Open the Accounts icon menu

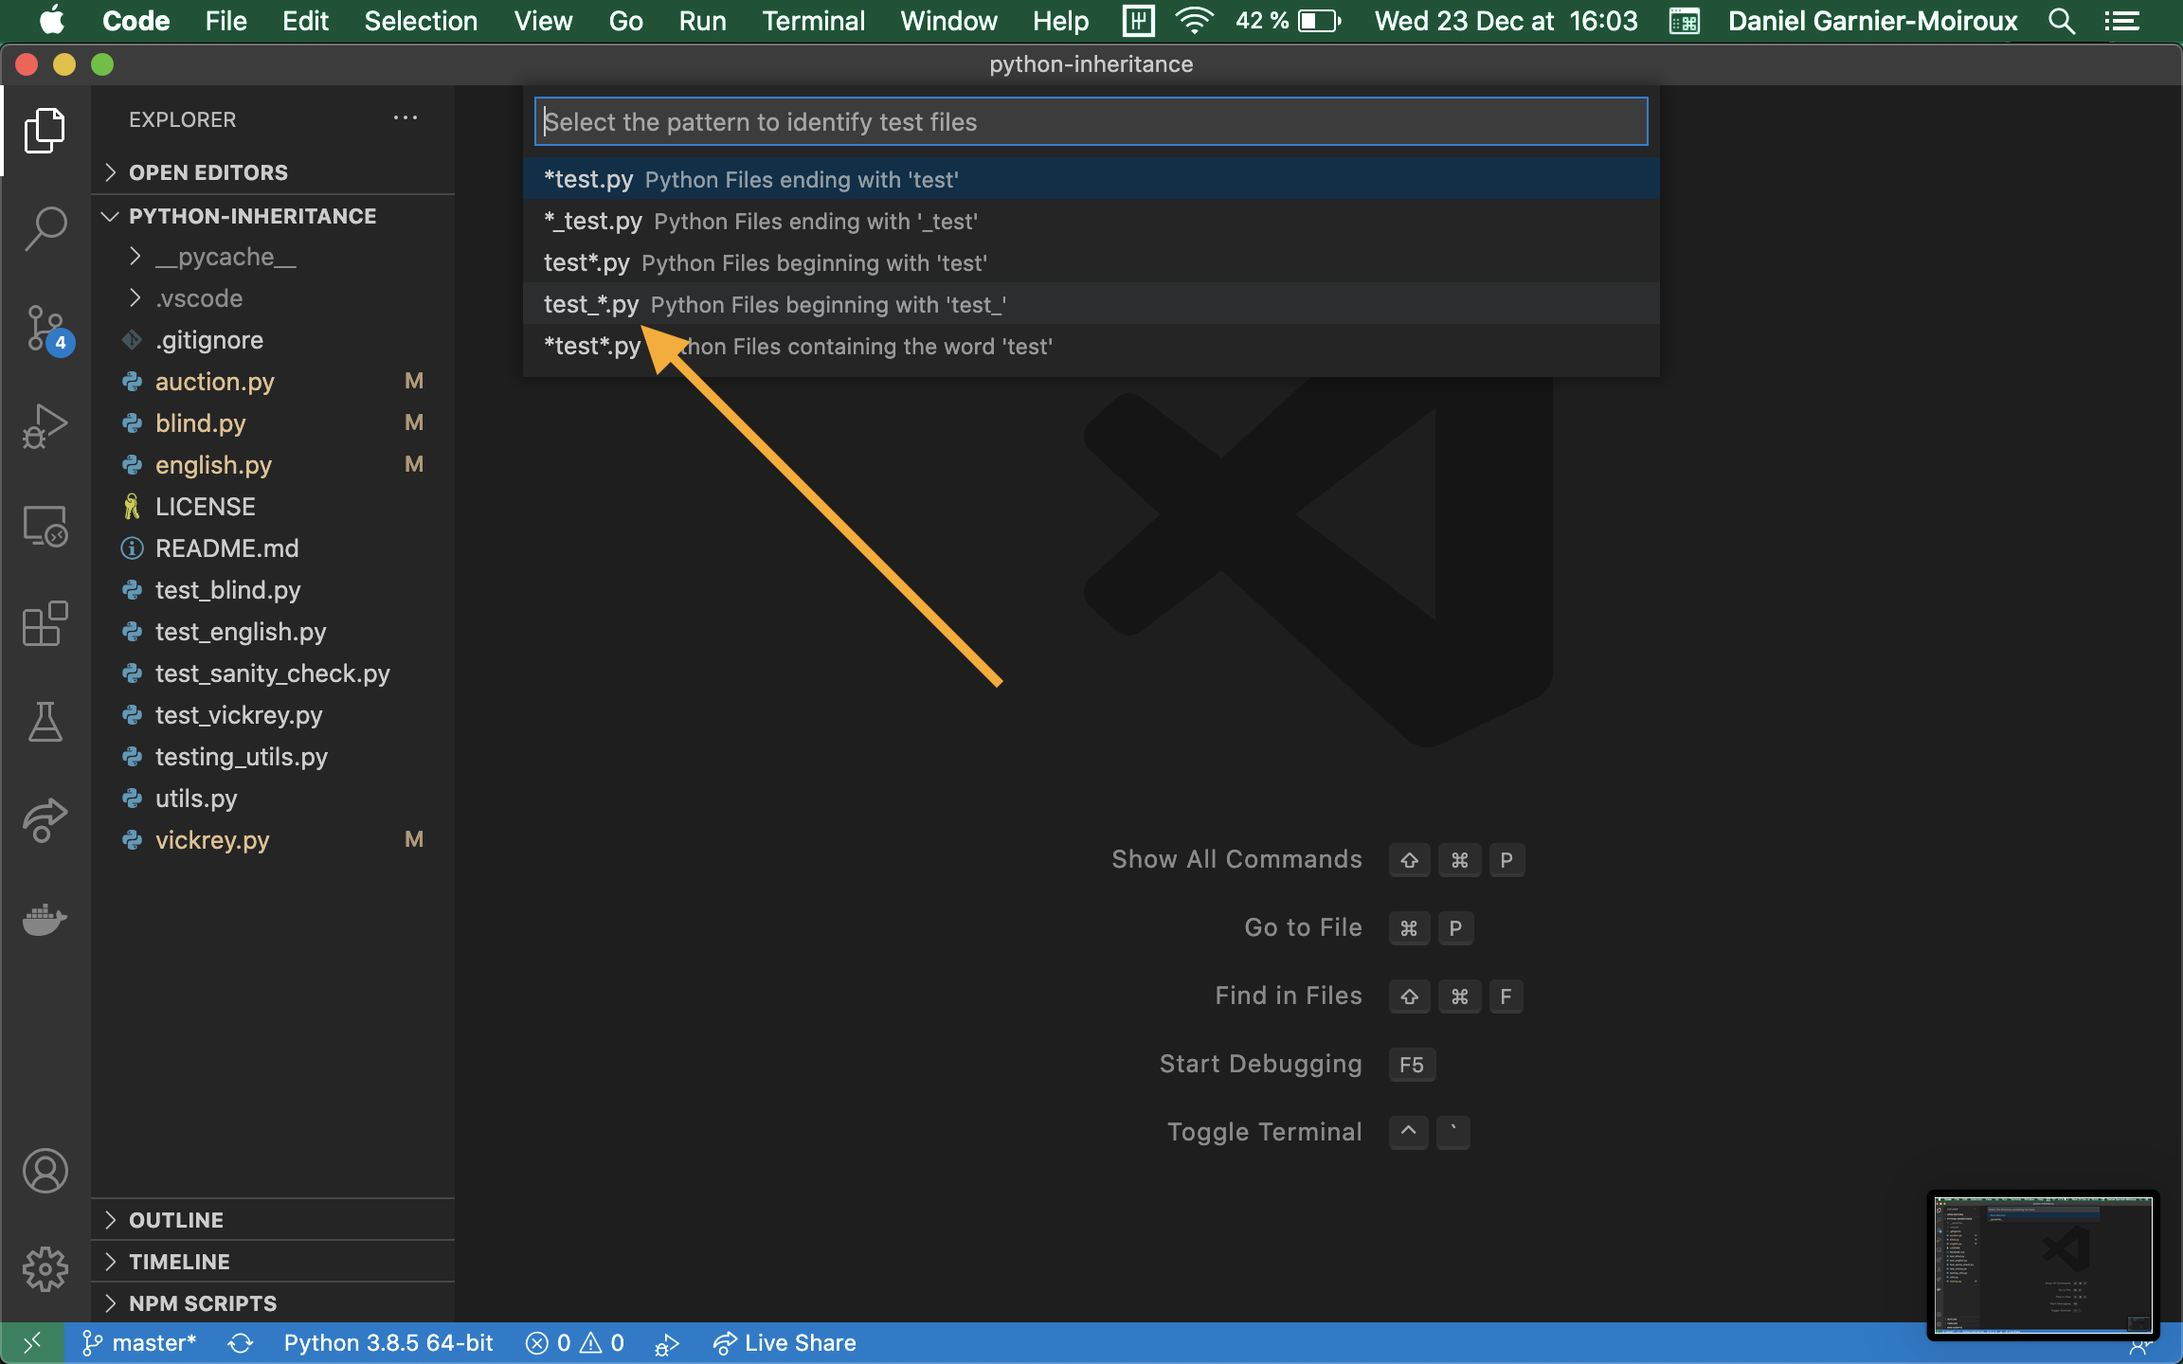[45, 1171]
